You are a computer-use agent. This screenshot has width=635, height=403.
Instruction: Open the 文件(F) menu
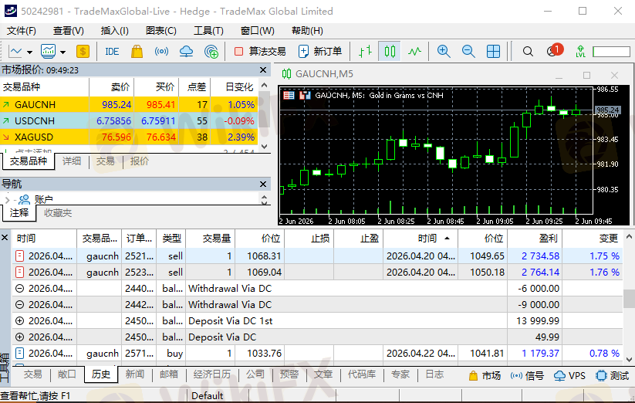pos(22,31)
